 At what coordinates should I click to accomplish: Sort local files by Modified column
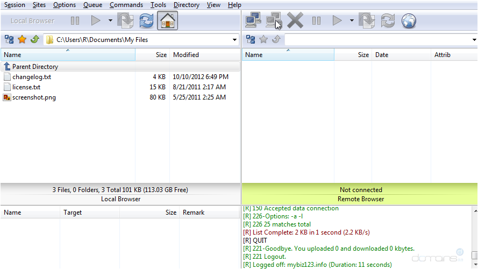tap(186, 55)
